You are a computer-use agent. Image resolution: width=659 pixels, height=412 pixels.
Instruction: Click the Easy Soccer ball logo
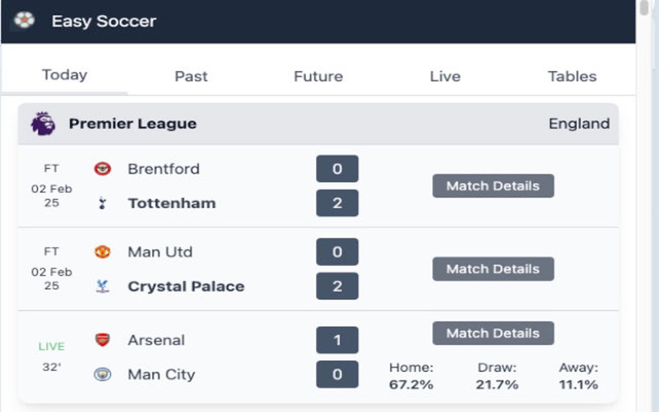pos(24,20)
